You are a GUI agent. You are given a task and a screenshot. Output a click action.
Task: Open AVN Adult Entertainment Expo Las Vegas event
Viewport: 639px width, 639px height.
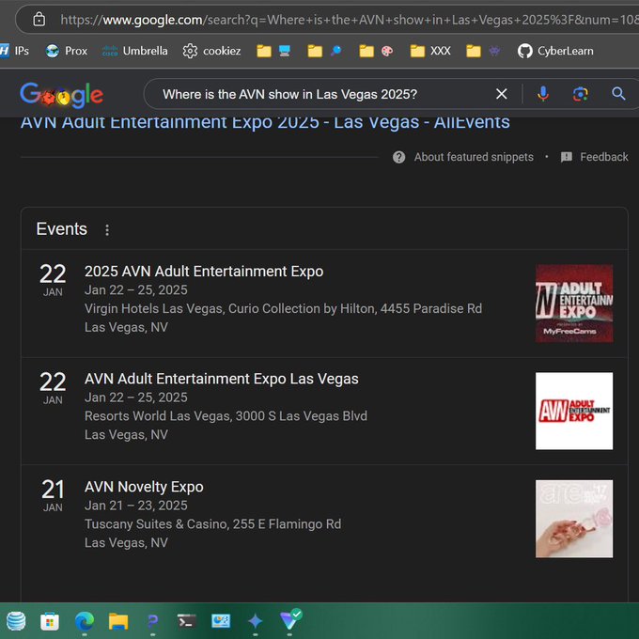221,379
